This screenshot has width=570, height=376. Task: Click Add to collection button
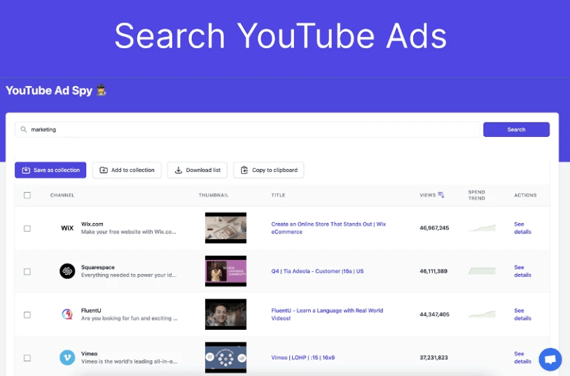coord(127,170)
